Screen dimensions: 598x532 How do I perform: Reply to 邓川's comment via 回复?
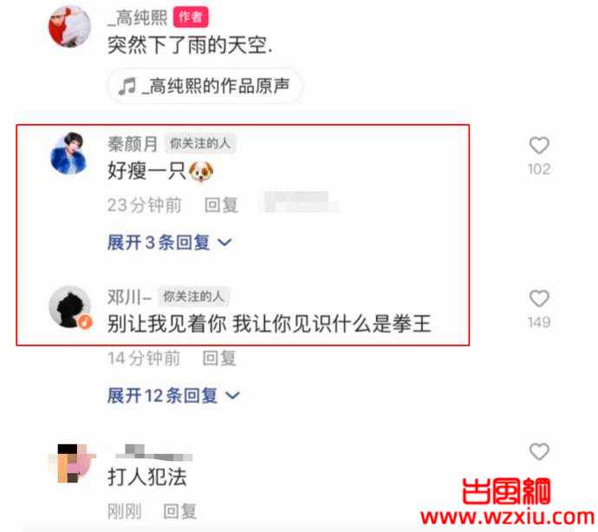click(x=219, y=358)
